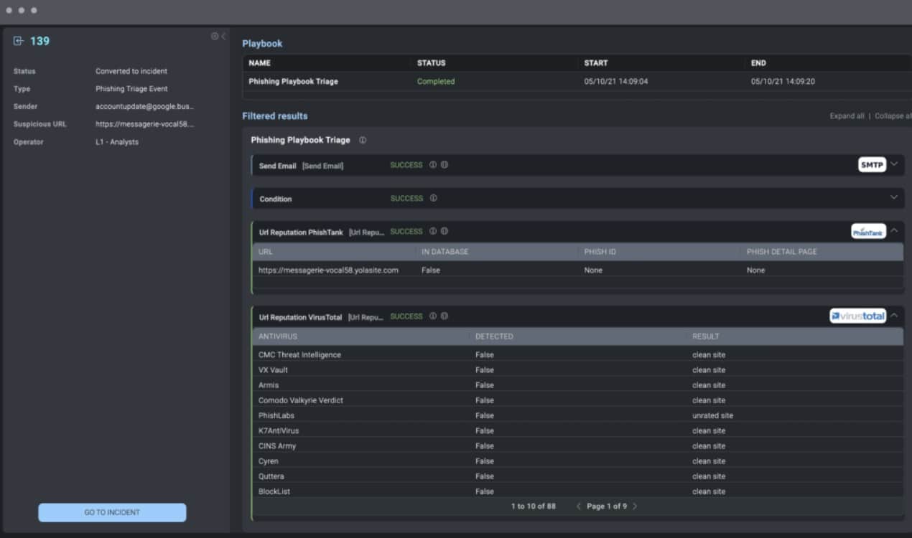912x538 pixels.
Task: Click the event number 139
Action: click(x=39, y=41)
